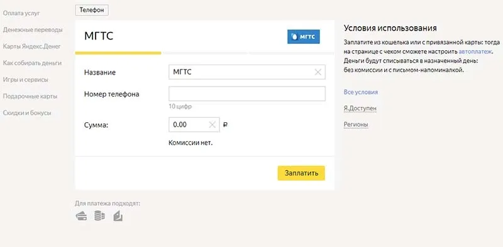
Task: Click the Условия использования heading
Action: (390, 28)
